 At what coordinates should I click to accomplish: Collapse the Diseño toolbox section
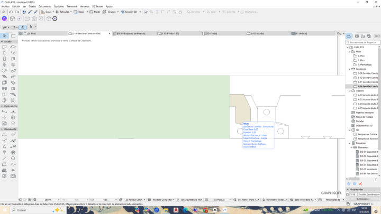coord(2,42)
